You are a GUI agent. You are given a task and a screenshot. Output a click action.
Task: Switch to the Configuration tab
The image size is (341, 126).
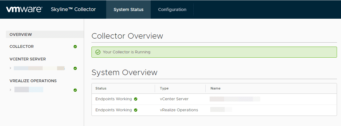point(172,10)
